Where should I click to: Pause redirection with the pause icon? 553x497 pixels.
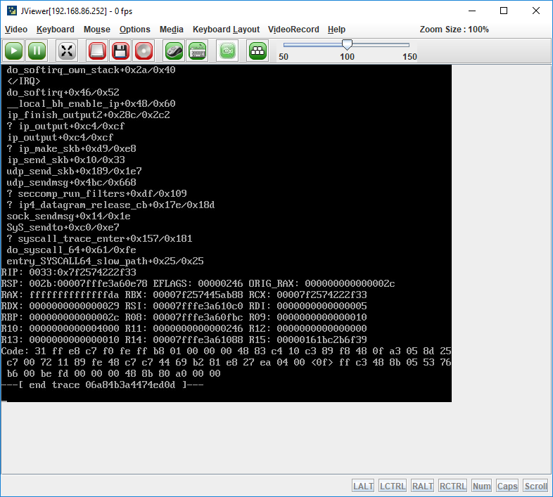click(37, 51)
